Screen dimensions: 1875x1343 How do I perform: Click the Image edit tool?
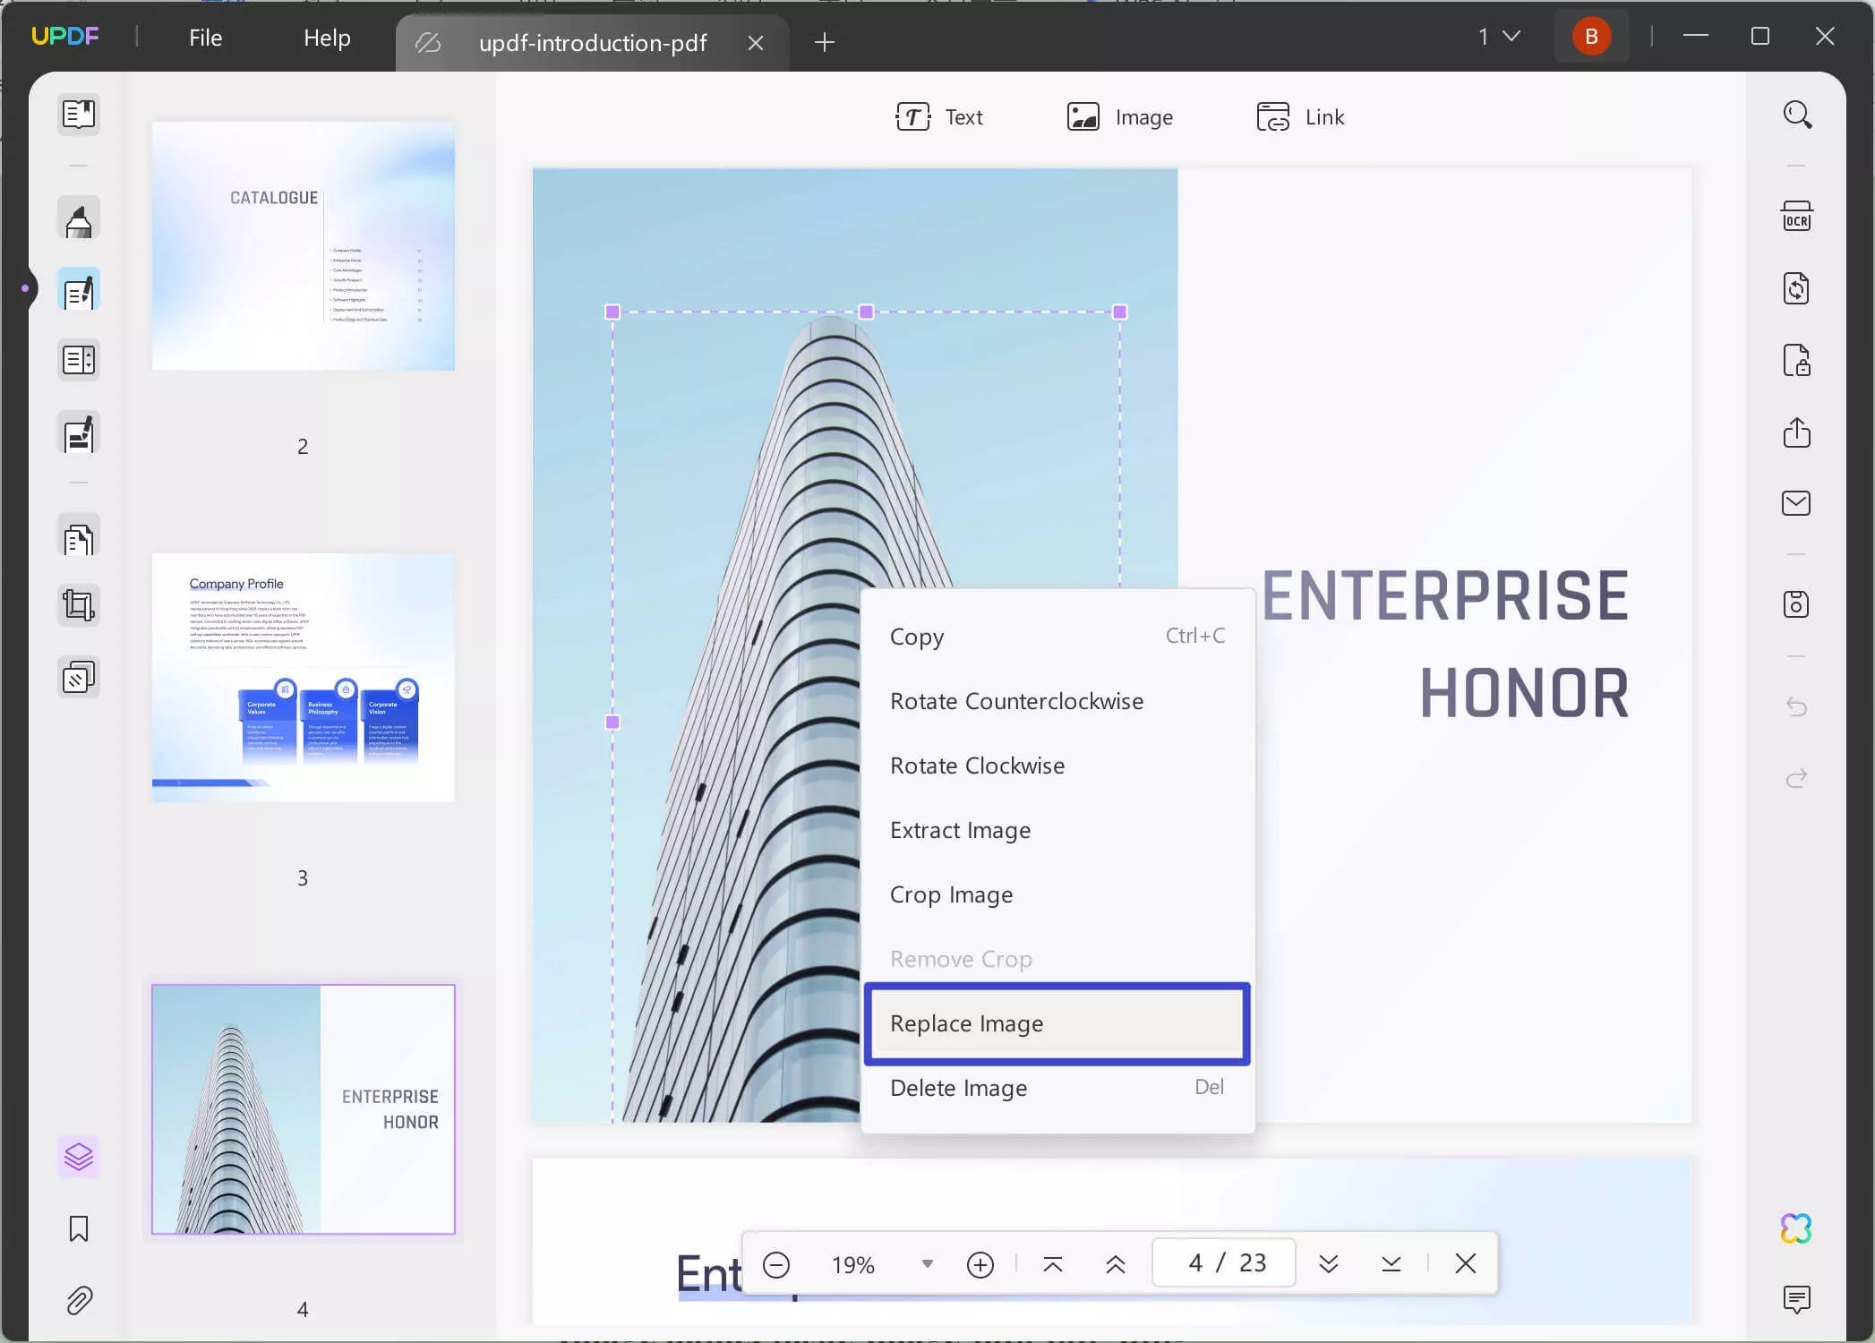tap(1120, 117)
